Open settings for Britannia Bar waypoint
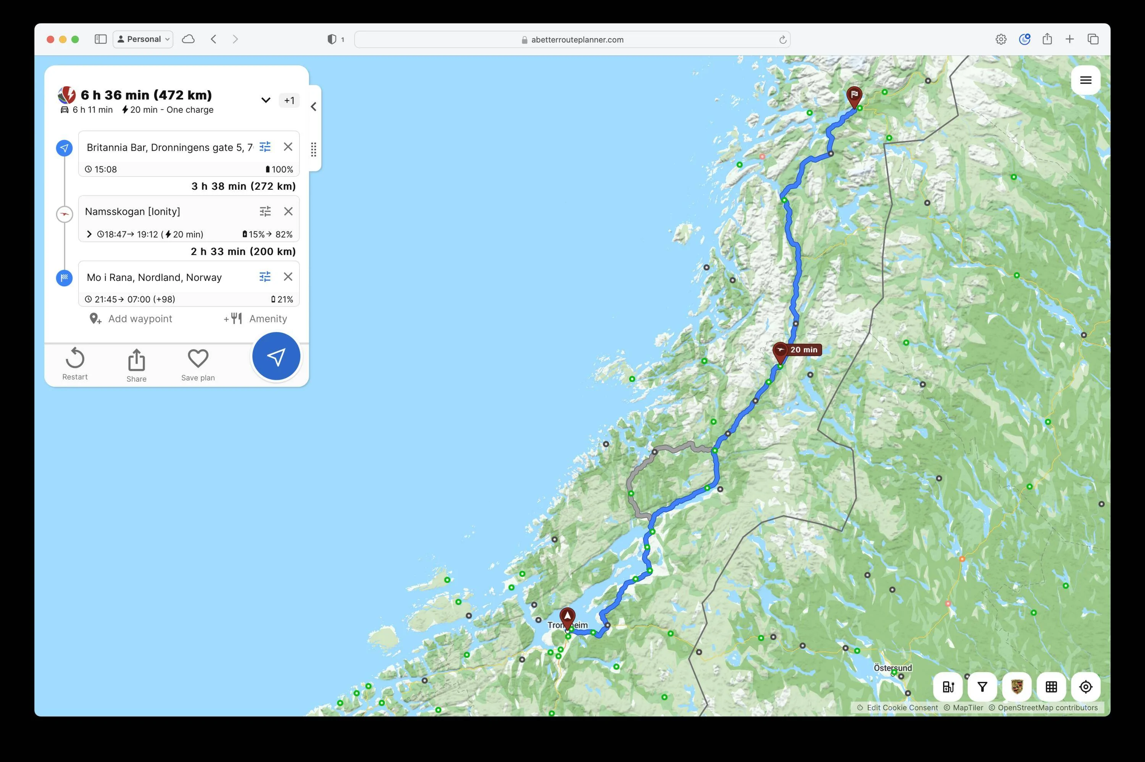The height and width of the screenshot is (762, 1145). pyautogui.click(x=265, y=147)
